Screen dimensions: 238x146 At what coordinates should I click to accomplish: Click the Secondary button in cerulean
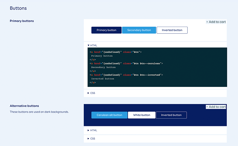[139, 30]
